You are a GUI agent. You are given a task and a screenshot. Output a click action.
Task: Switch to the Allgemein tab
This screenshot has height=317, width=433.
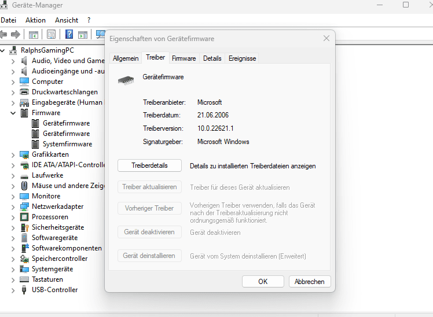(x=126, y=58)
